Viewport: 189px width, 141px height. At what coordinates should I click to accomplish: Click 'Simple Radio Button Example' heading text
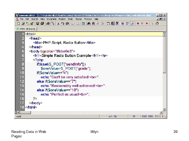[x=66, y=56]
